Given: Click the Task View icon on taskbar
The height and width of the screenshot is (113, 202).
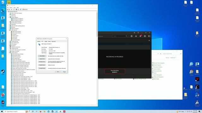Looking at the screenshot, I should [x=37, y=111].
